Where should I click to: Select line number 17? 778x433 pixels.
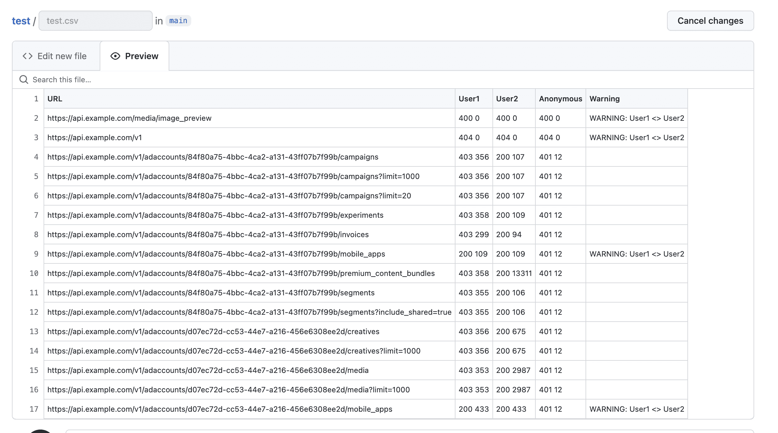click(34, 409)
